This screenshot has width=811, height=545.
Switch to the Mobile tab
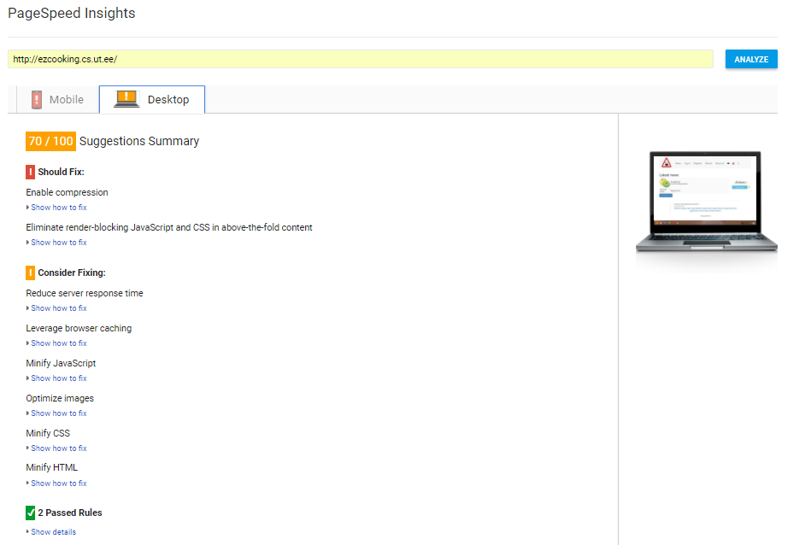click(x=58, y=99)
